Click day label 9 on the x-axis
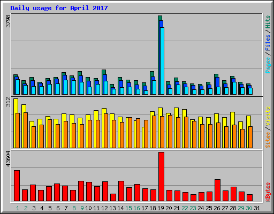The height and width of the screenshot is (214, 274). 82,208
